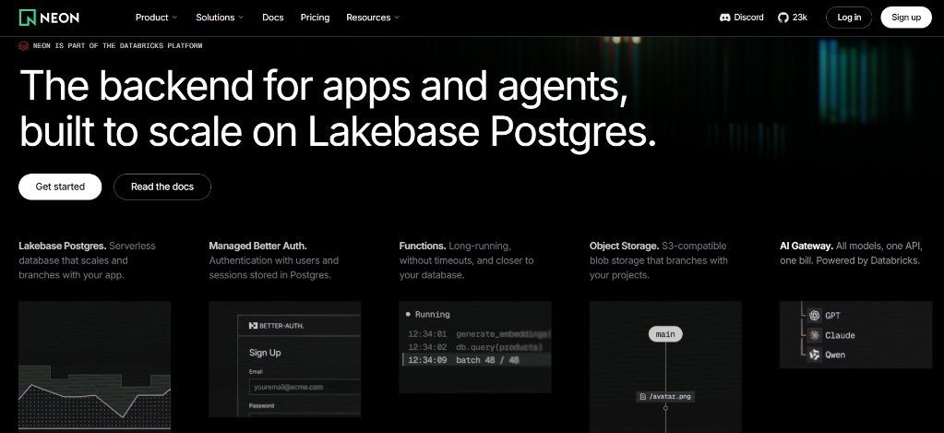Viewport: 944px width, 433px height.
Task: Click the Get started button
Action: click(x=60, y=186)
